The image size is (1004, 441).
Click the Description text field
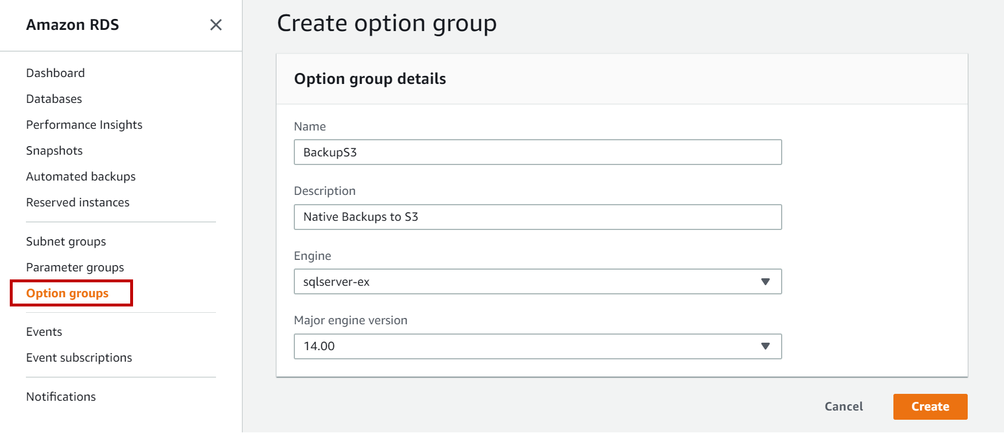(x=537, y=217)
